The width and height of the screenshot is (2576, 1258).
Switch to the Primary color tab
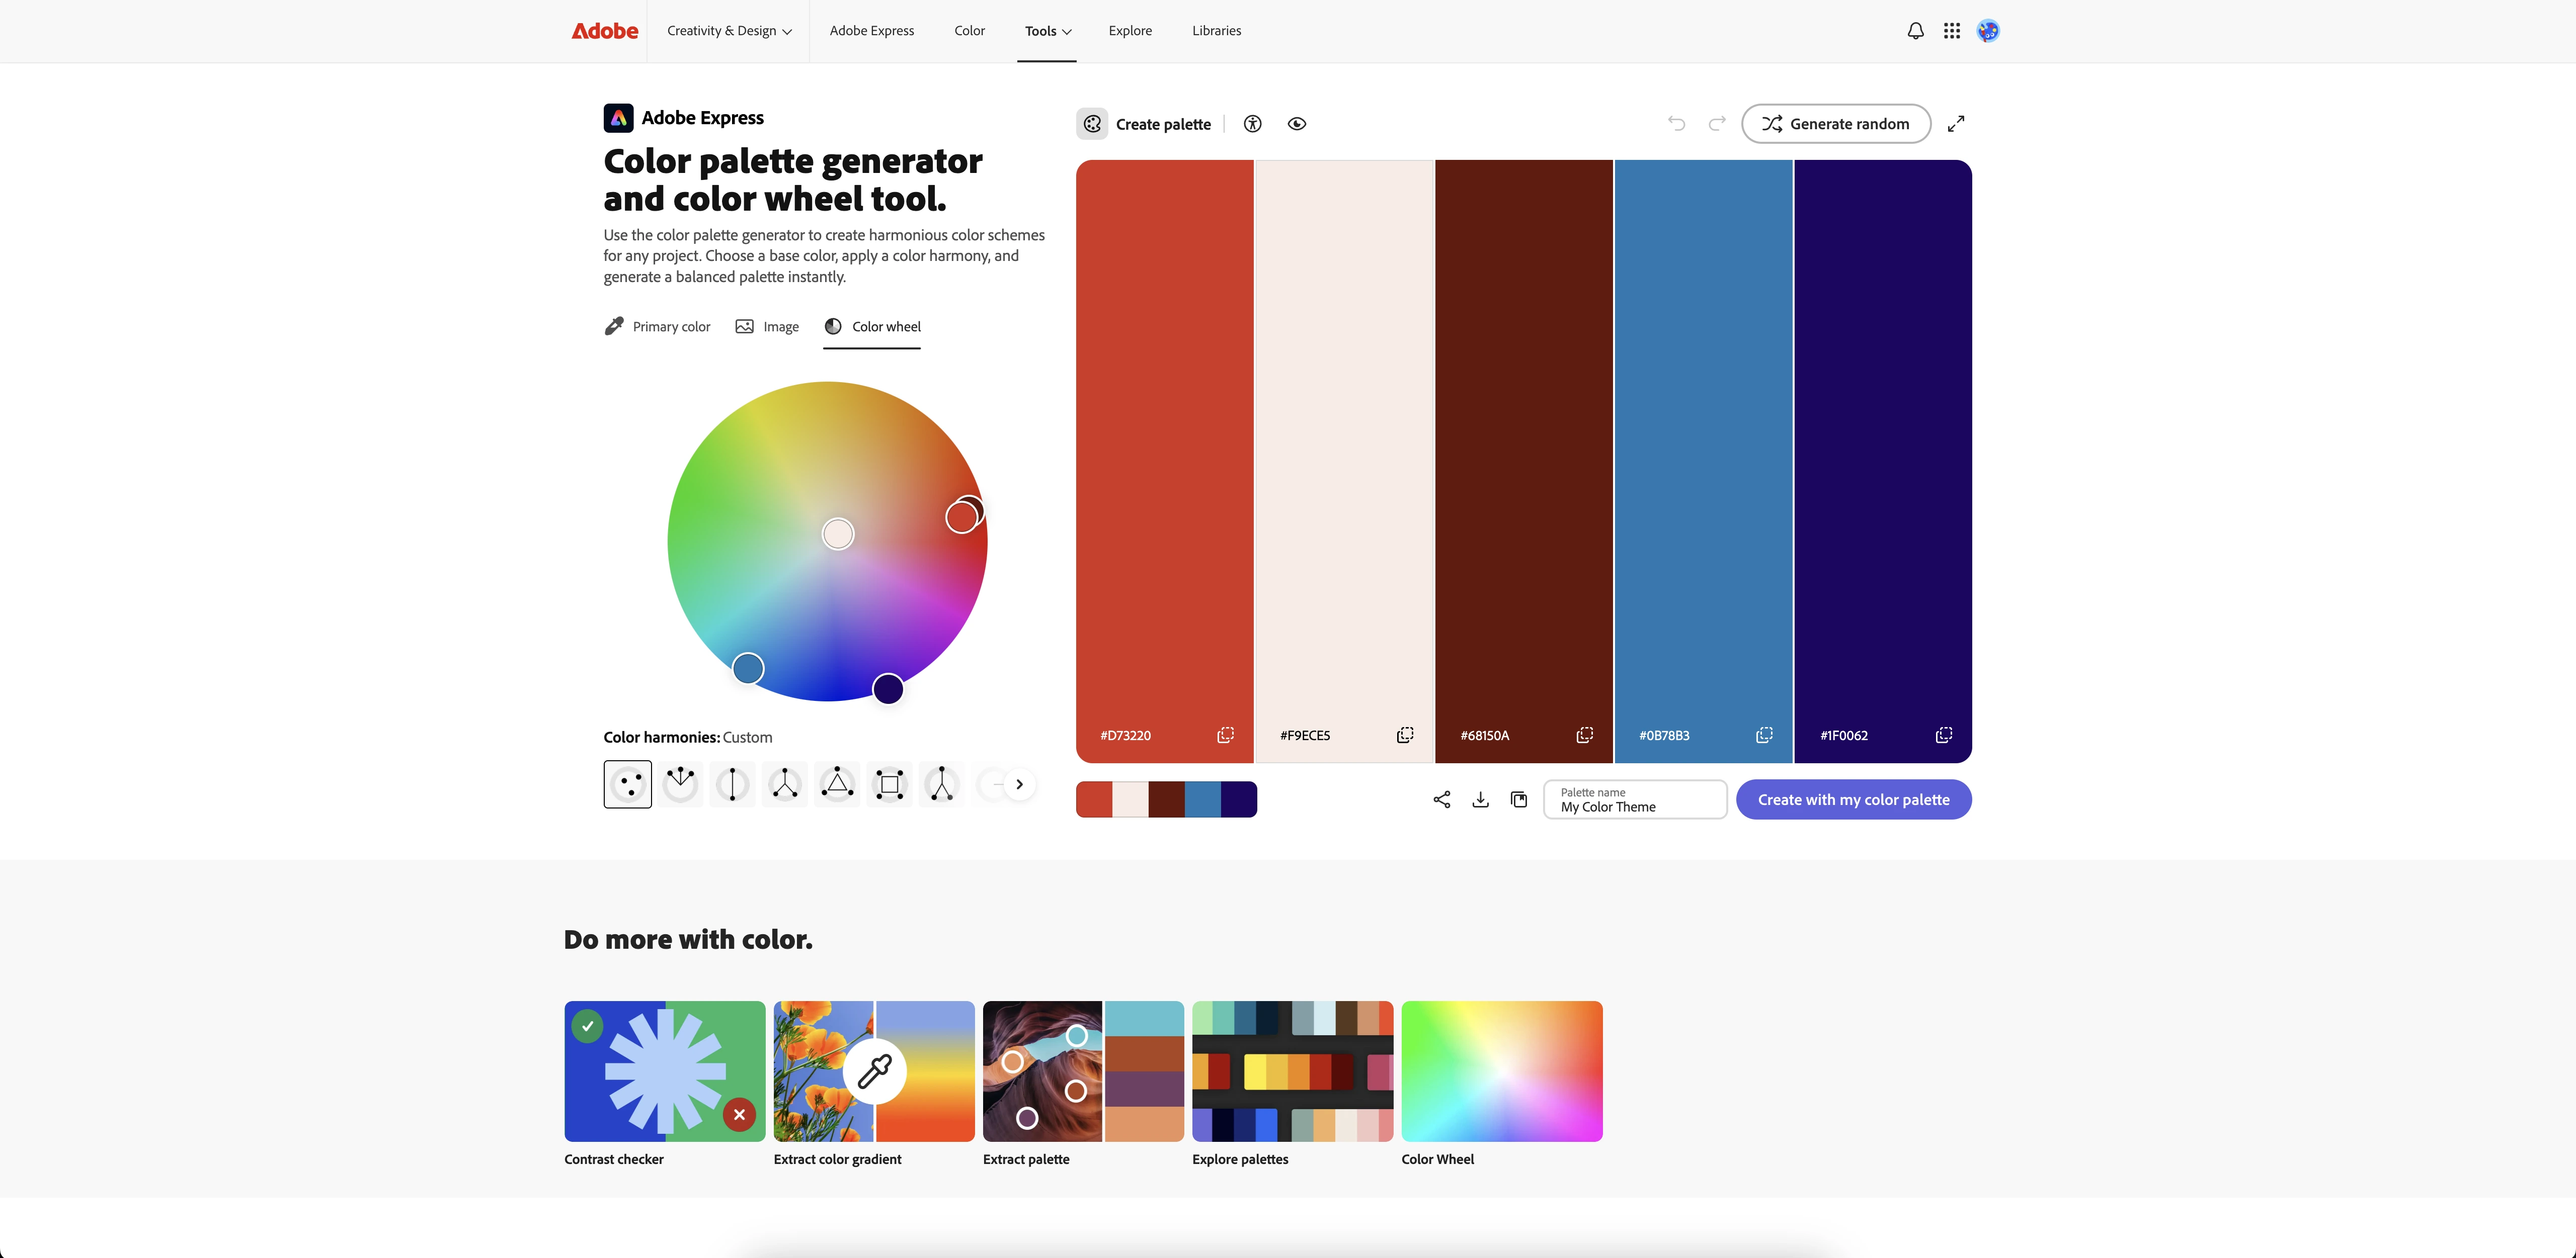(657, 327)
